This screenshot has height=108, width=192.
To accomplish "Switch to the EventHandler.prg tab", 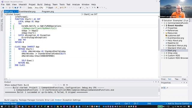I will point(27,11).
